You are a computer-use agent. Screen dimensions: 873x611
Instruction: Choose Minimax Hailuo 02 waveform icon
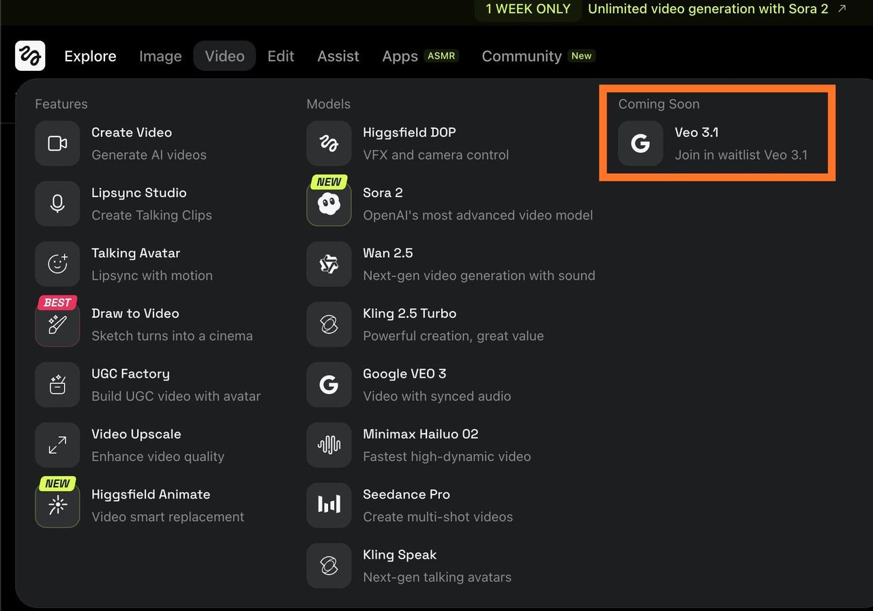click(329, 445)
